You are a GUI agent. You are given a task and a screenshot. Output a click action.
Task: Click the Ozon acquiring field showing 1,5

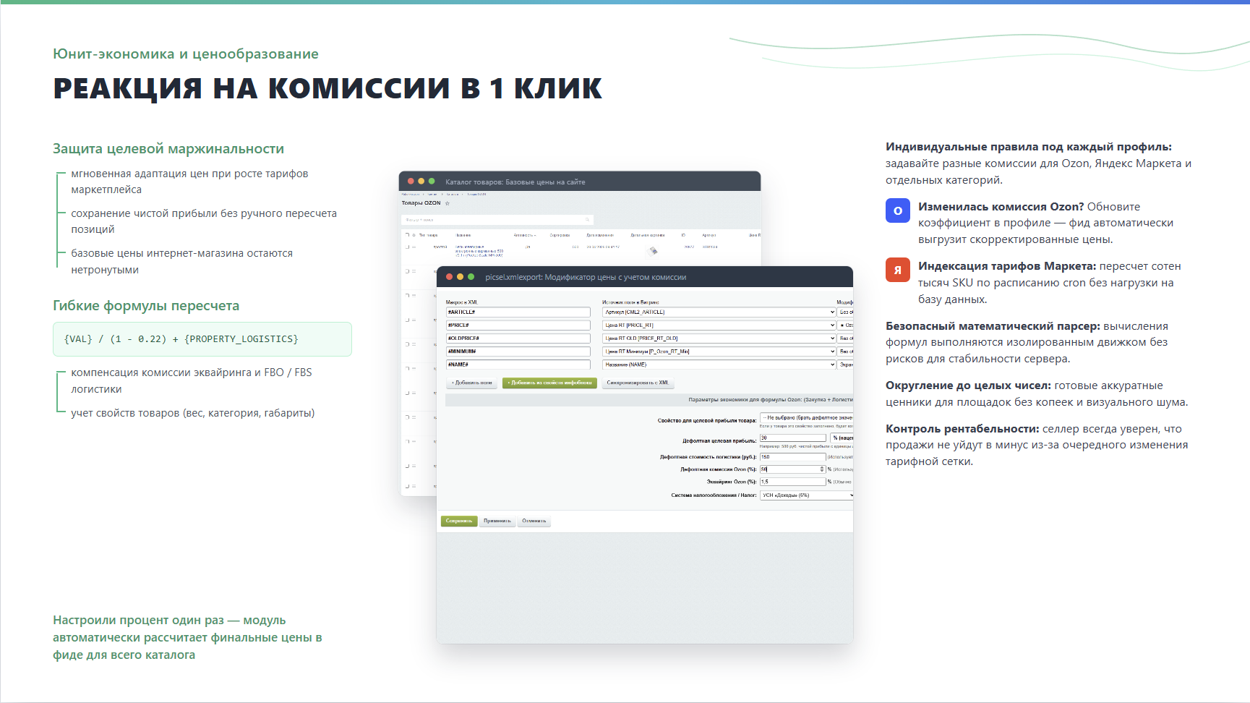[x=793, y=482]
